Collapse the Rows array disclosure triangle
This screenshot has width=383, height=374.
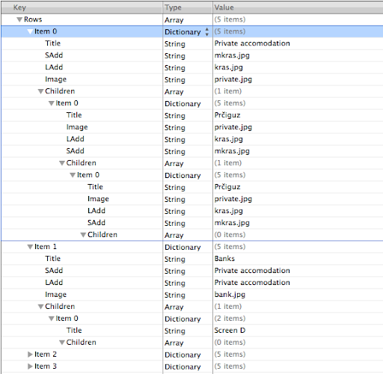click(x=19, y=19)
